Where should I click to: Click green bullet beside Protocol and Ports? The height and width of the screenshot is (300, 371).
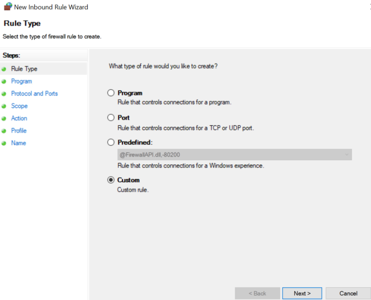(x=4, y=94)
